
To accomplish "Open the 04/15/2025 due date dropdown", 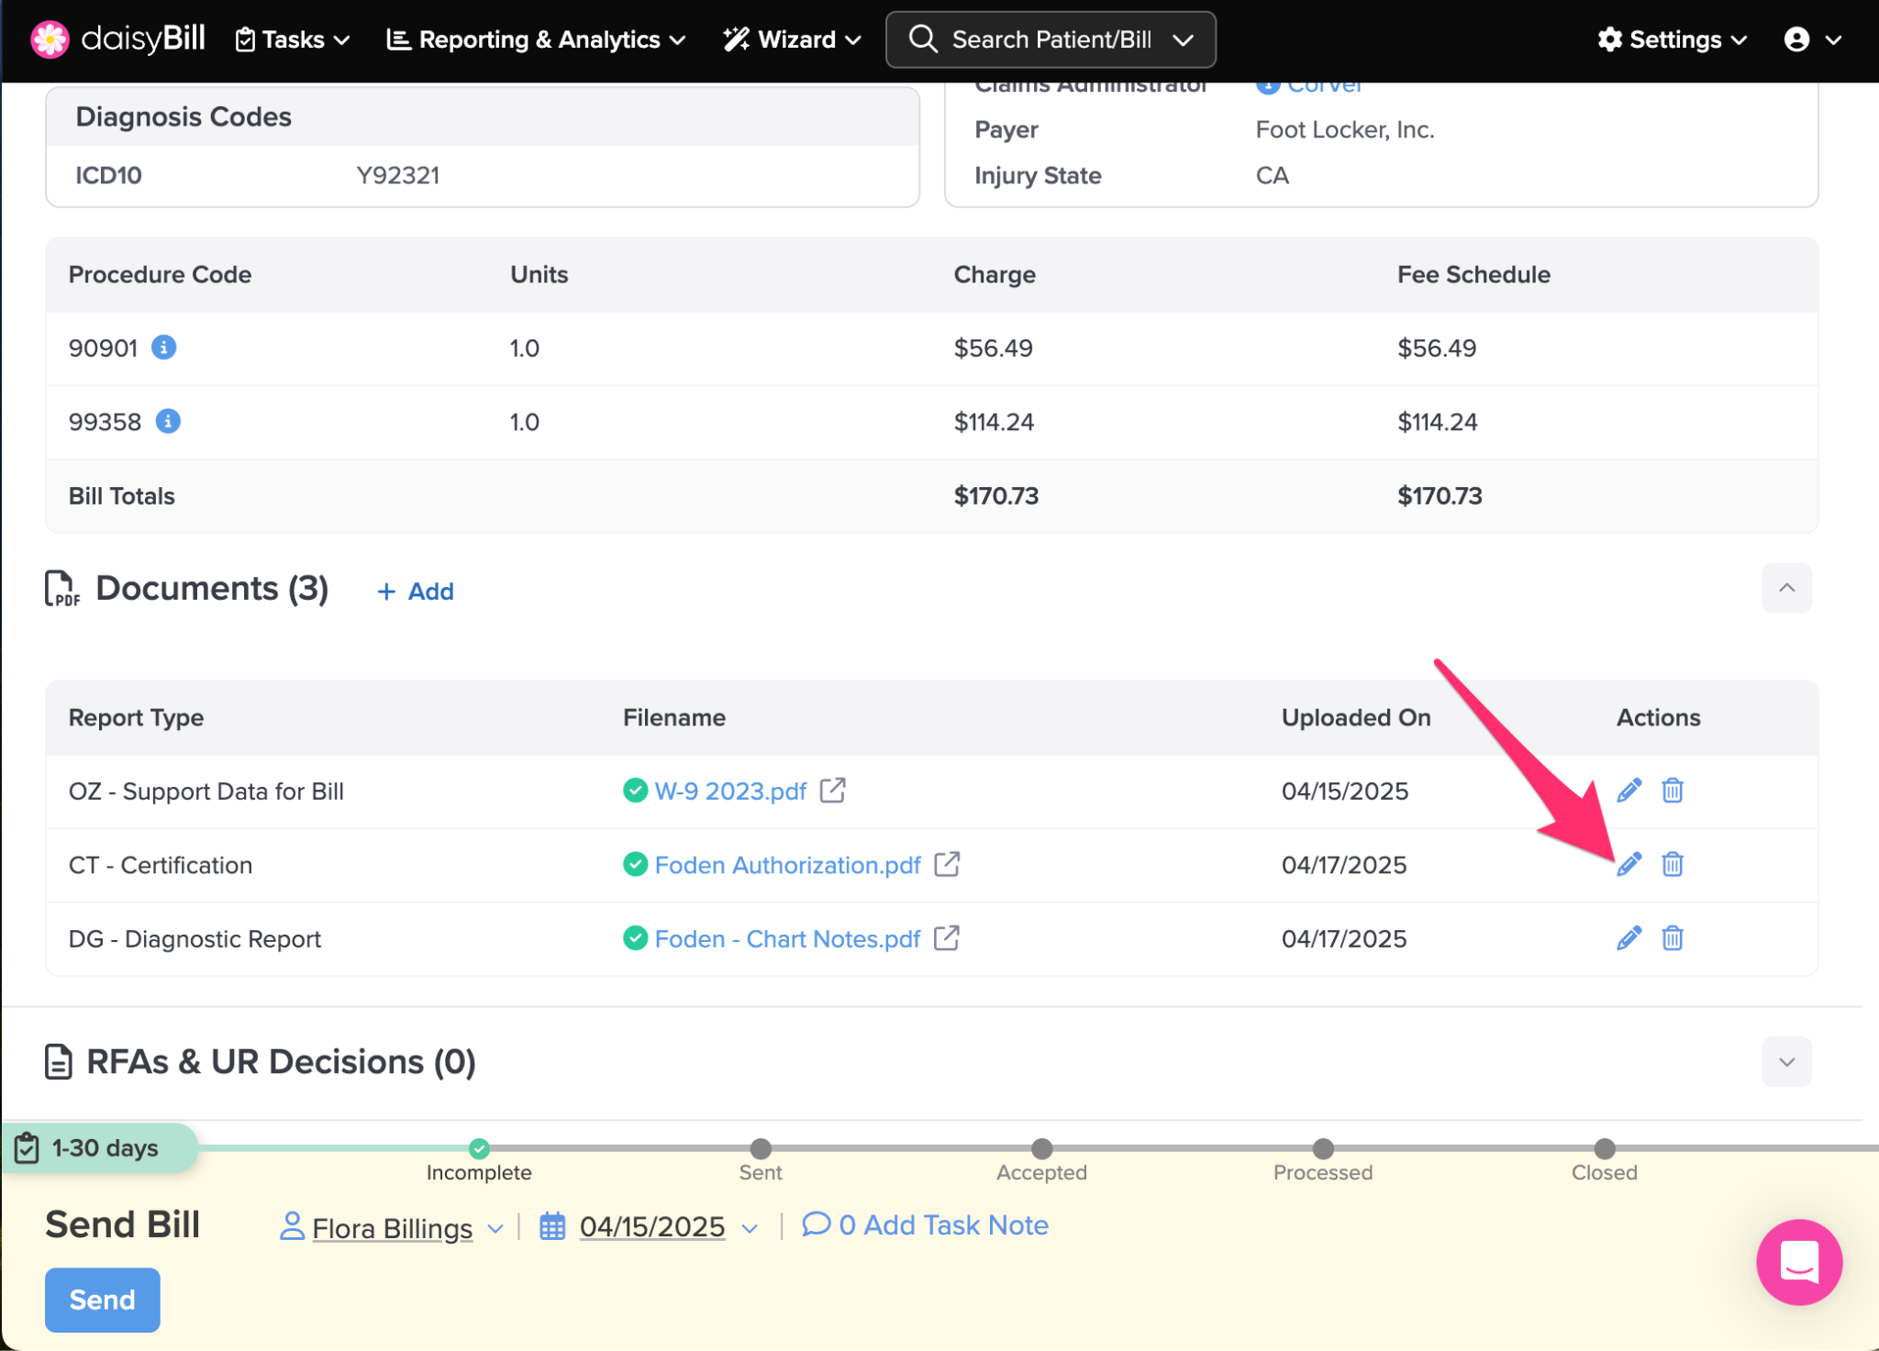I will [x=652, y=1227].
